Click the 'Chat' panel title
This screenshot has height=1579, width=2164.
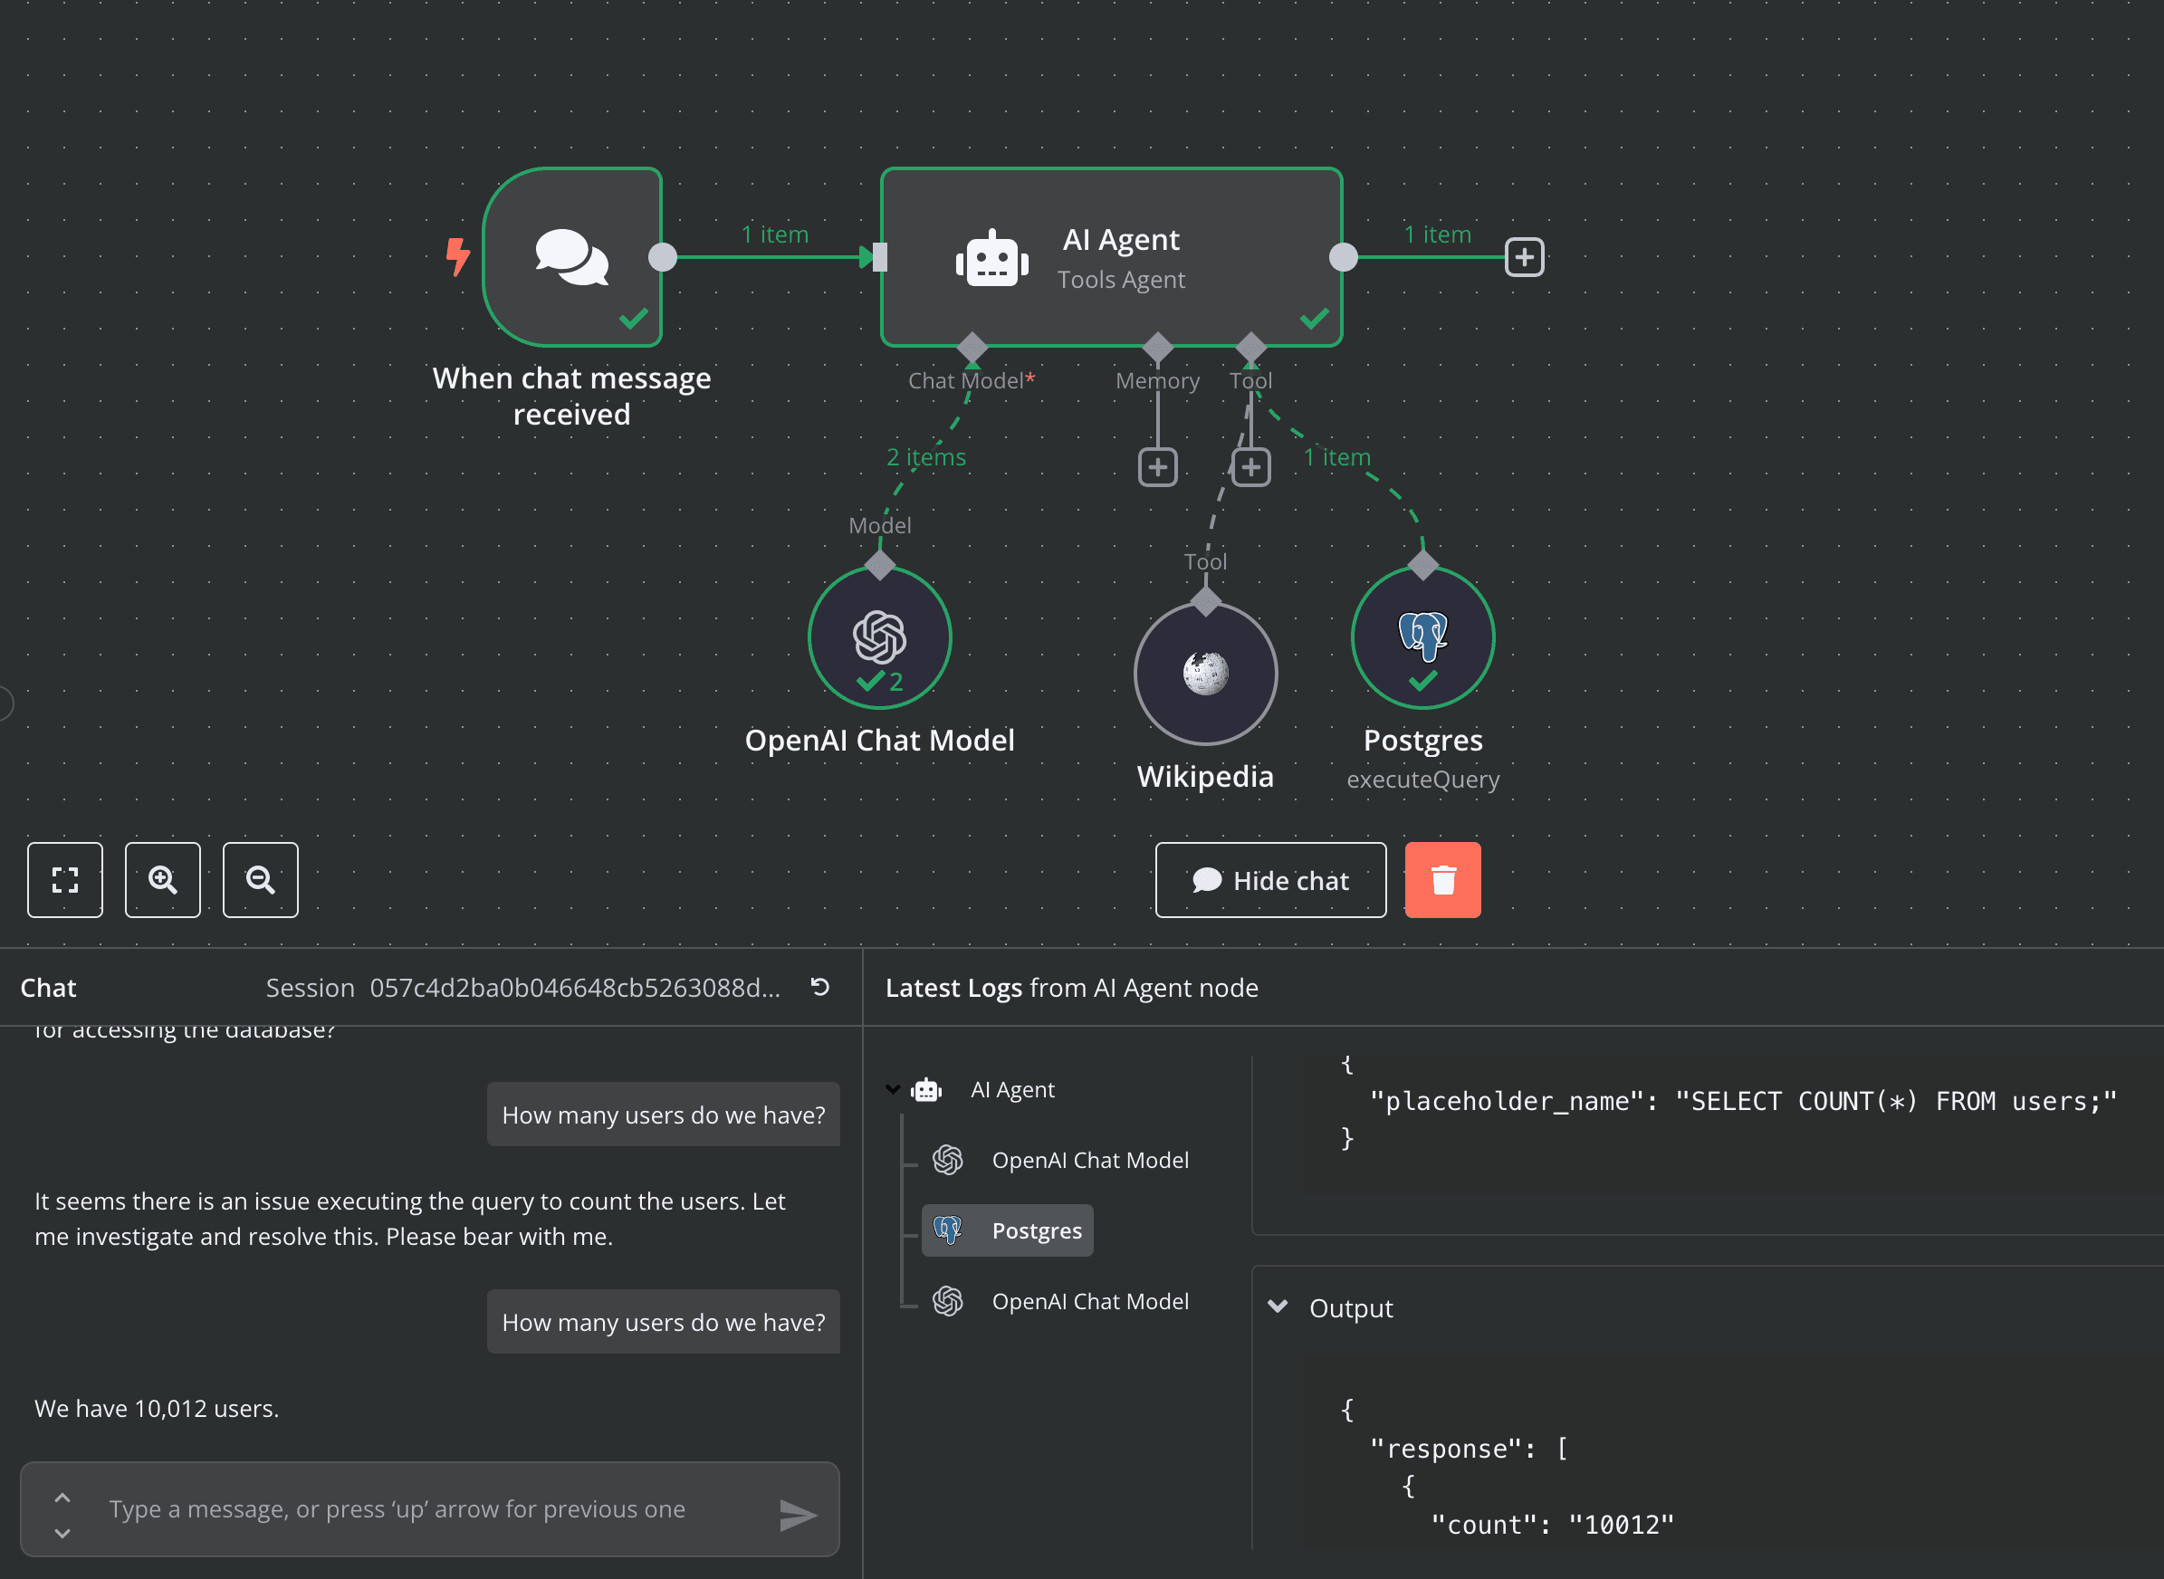48,988
